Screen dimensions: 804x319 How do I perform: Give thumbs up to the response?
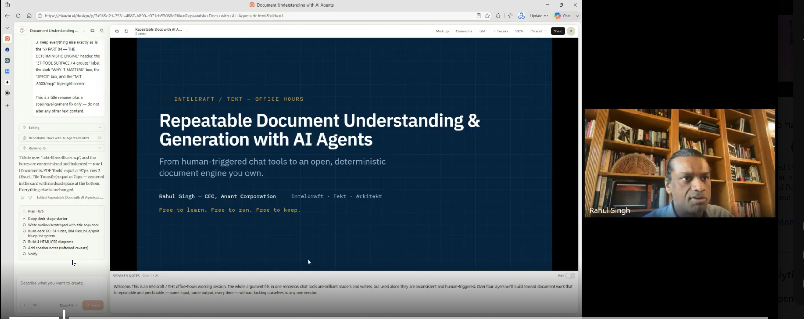coord(22,197)
